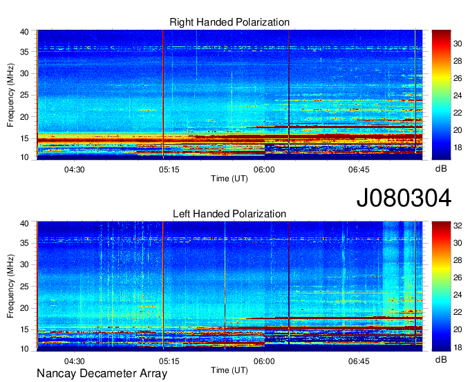
Task: Click the Left Handed Polarization title
Action: coord(229,214)
